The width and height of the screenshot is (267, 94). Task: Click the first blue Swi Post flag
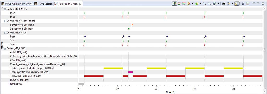click(x=85, y=37)
